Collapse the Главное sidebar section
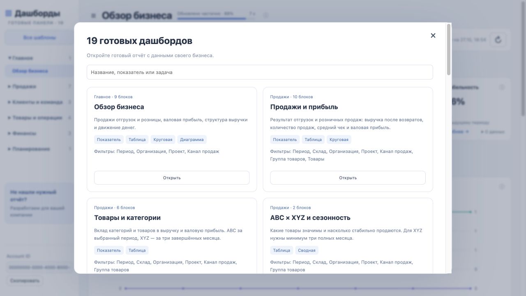Image resolution: width=526 pixels, height=296 pixels. pyautogui.click(x=39, y=58)
